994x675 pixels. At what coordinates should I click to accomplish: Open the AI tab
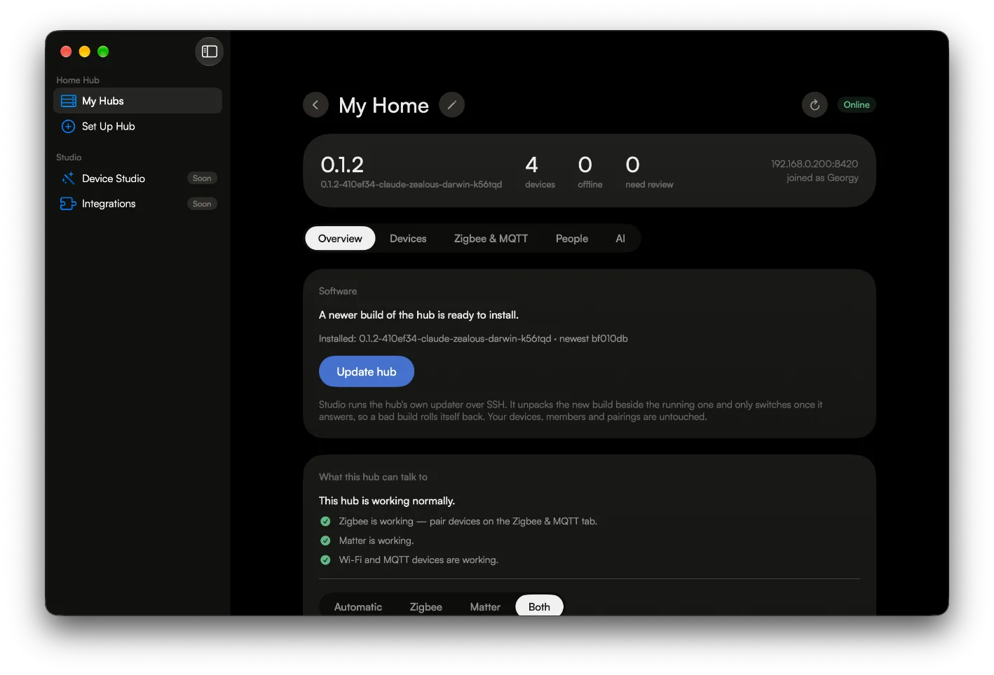click(x=620, y=238)
